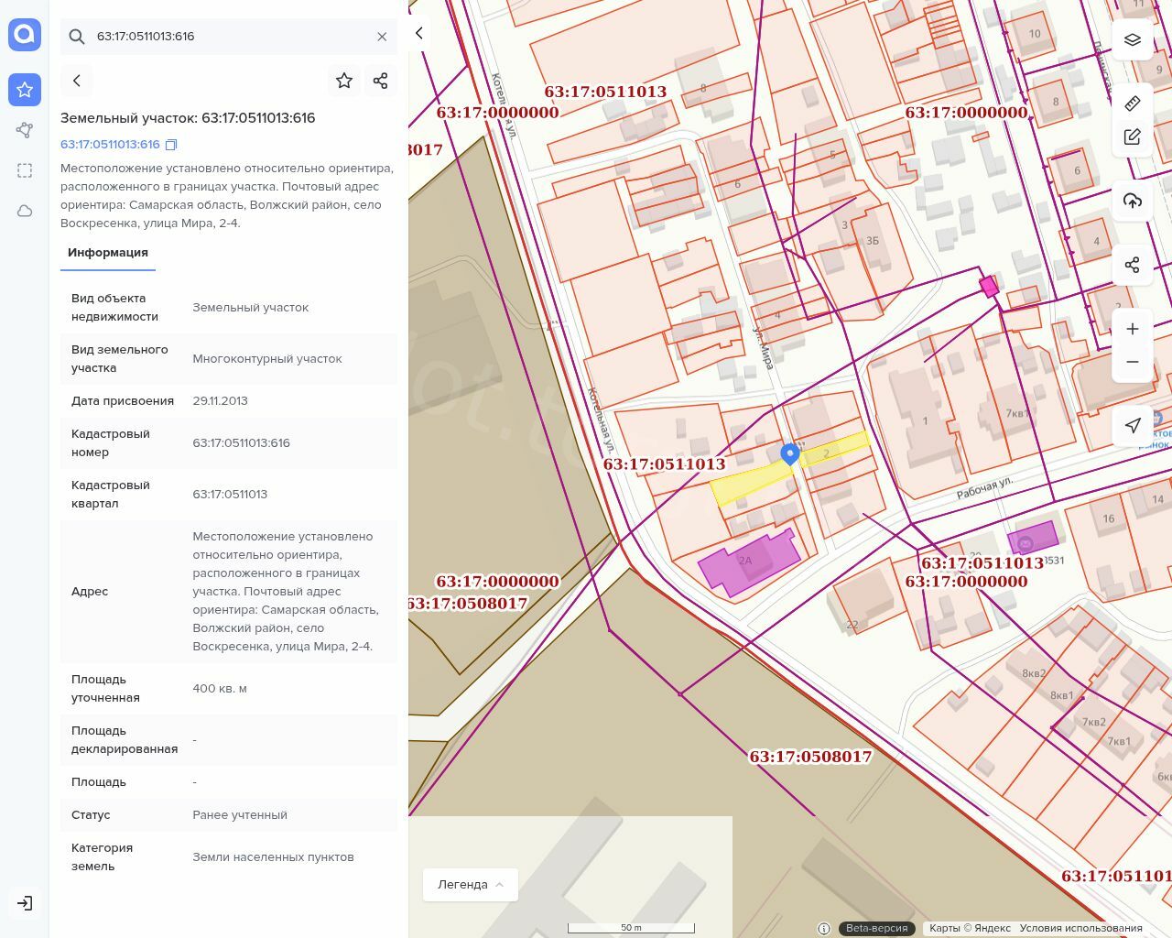This screenshot has width=1172, height=938.
Task: Collapse the left information panel
Action: click(x=419, y=33)
